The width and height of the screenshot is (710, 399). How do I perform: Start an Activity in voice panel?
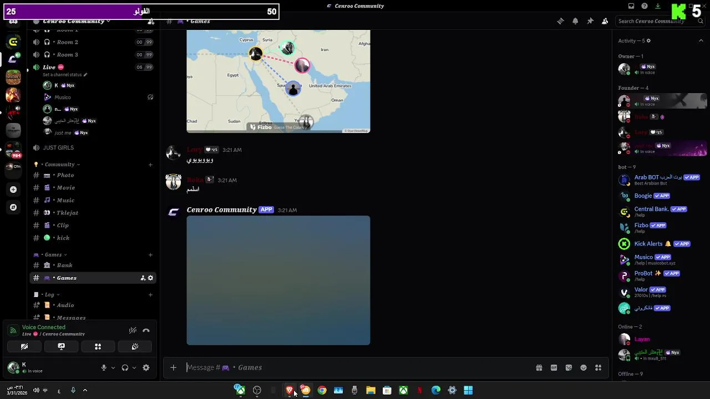point(98,346)
